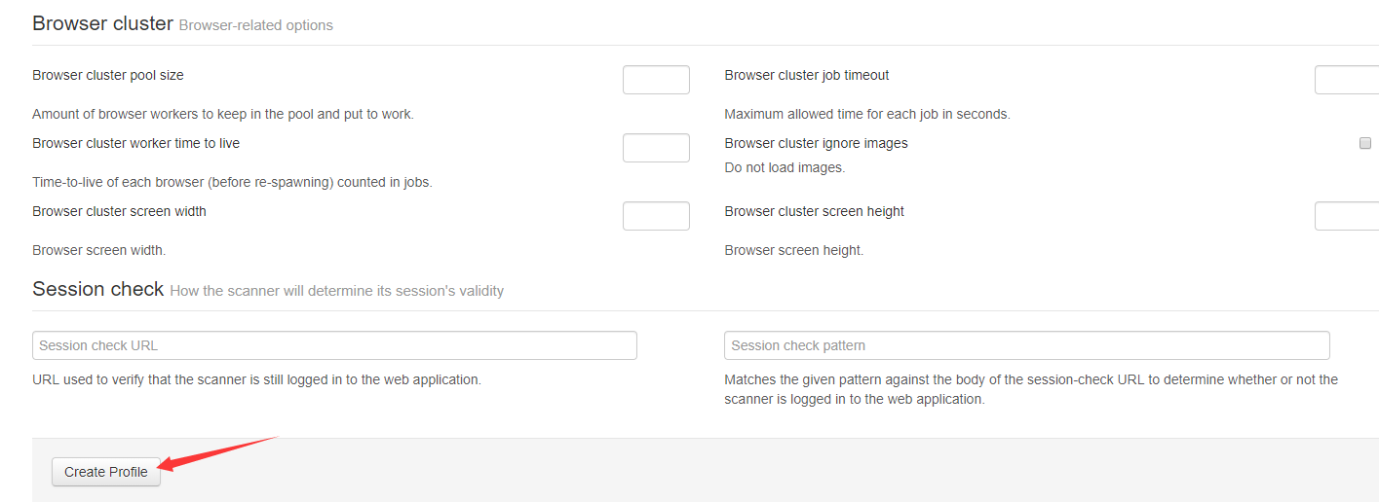
Task: Click into the Session check URL field
Action: pyautogui.click(x=334, y=345)
